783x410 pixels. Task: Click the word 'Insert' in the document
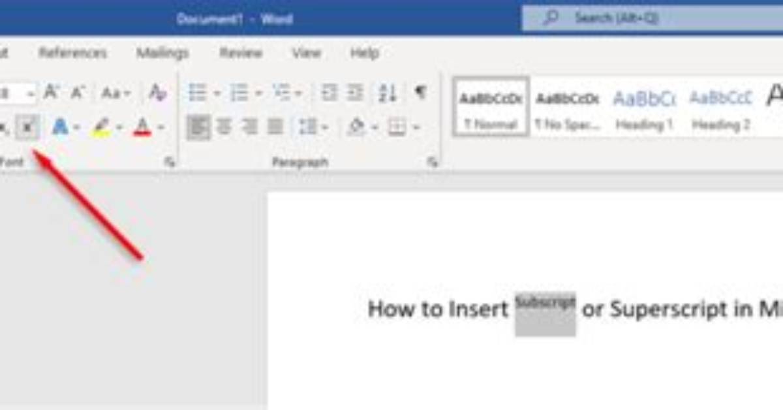[478, 309]
